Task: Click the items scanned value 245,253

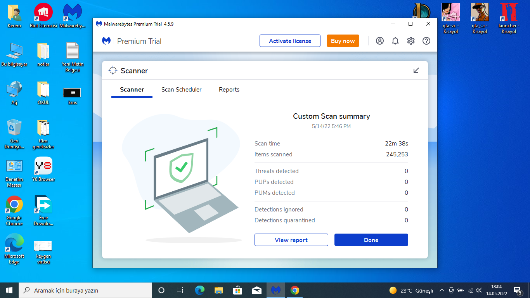Action: [397, 154]
